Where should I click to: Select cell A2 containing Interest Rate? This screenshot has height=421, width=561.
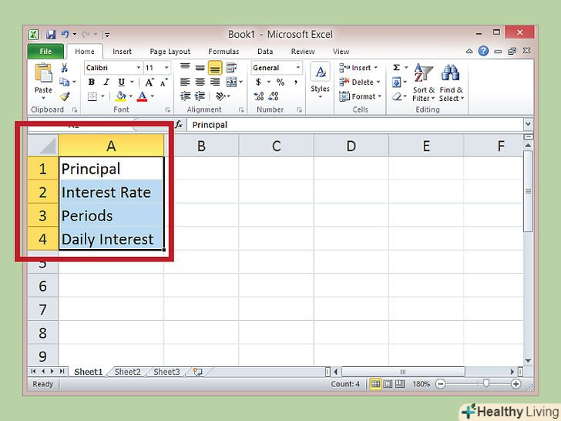click(111, 192)
